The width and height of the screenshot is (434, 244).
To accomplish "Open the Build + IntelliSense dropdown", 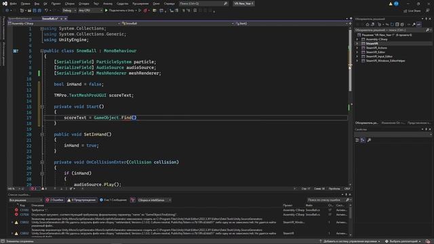I will pyautogui.click(x=154, y=200).
